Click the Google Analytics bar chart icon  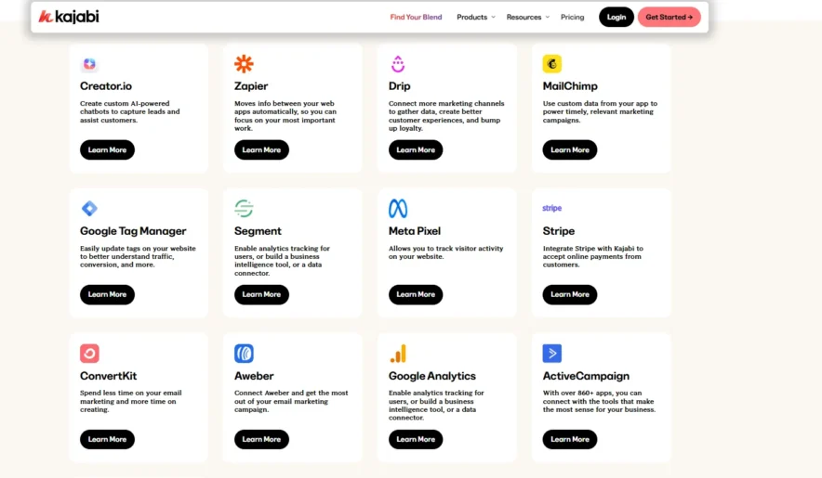[398, 354]
